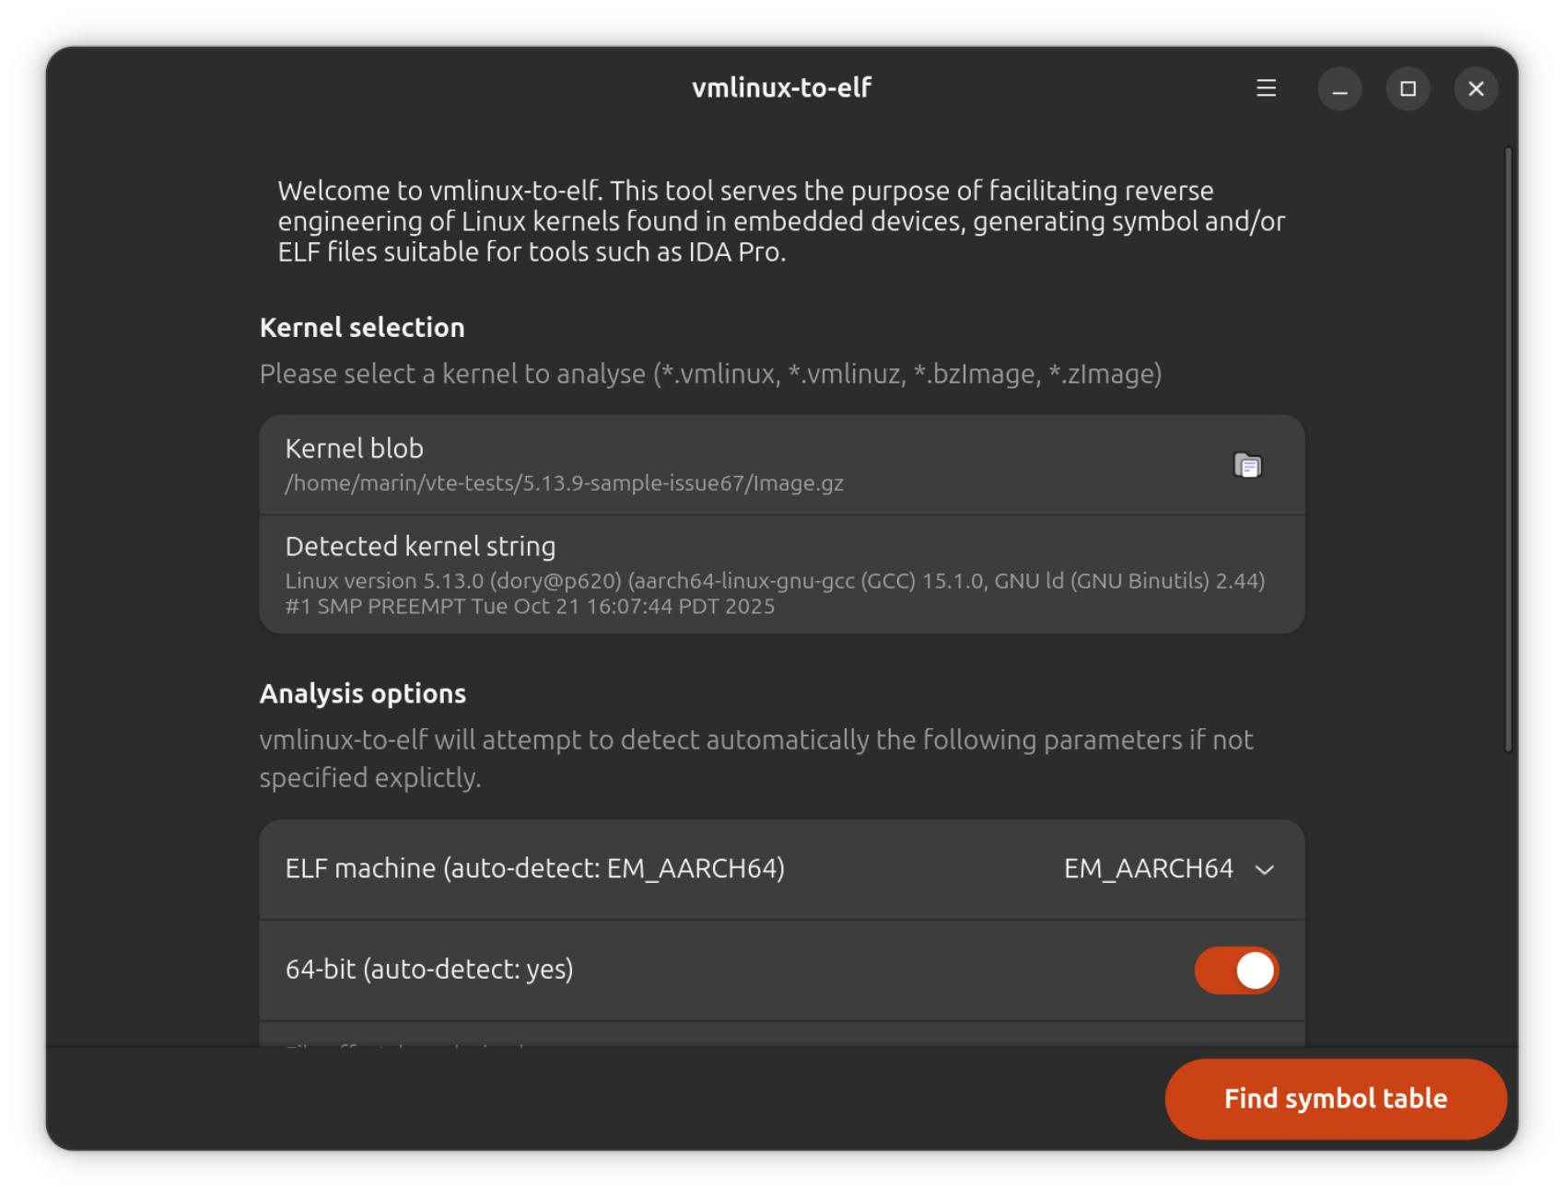Click the Linux version 5.13.0 string

[x=775, y=594]
